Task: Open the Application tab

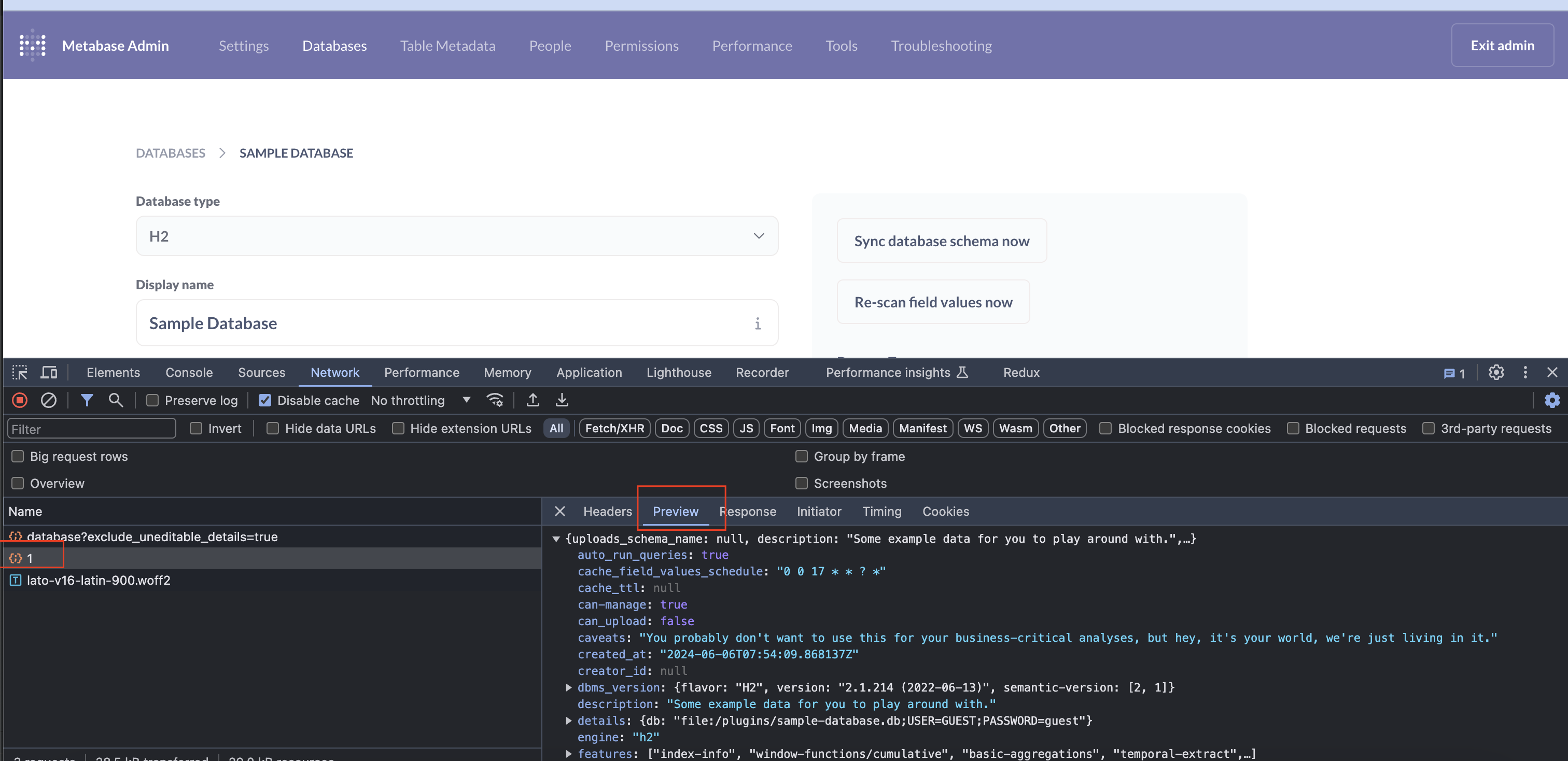Action: pyautogui.click(x=589, y=372)
